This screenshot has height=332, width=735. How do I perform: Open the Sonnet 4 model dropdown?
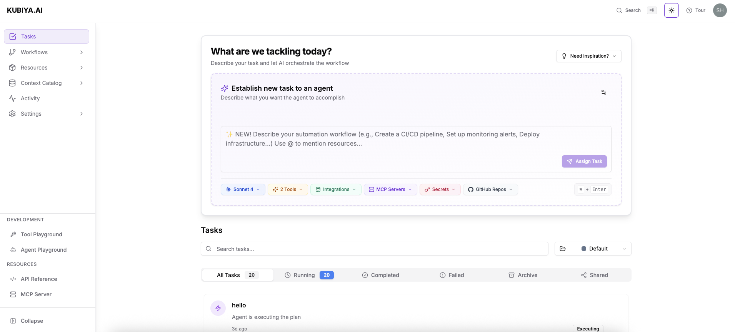point(243,189)
